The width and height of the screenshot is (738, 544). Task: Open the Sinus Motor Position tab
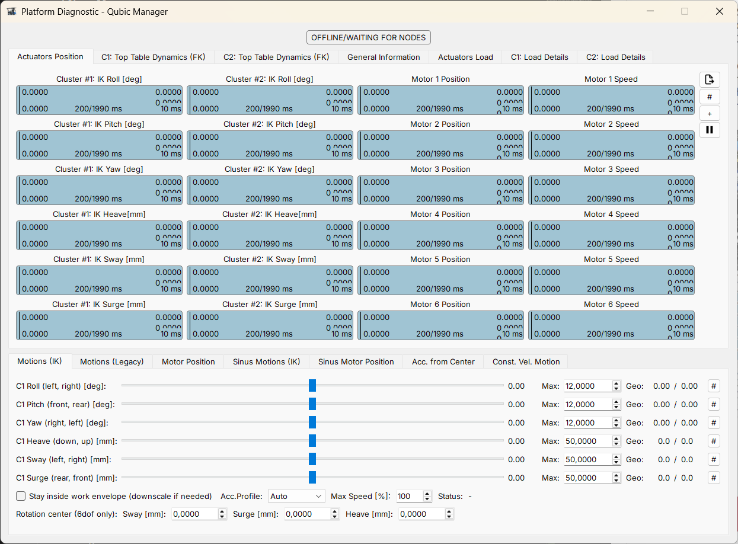(x=356, y=361)
